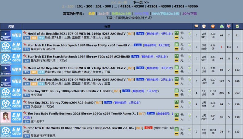Sort by completed green checkmark icon
Screen dimensions: 243x139
coord(237,26)
